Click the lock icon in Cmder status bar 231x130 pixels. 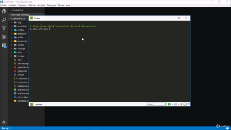click(181, 104)
